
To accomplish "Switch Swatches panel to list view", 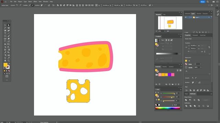I will point(177,70).
